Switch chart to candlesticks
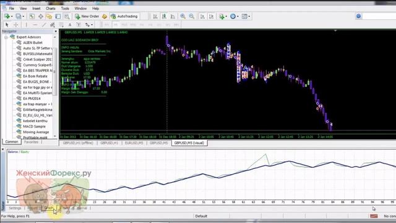The image size is (396, 223). 164,17
